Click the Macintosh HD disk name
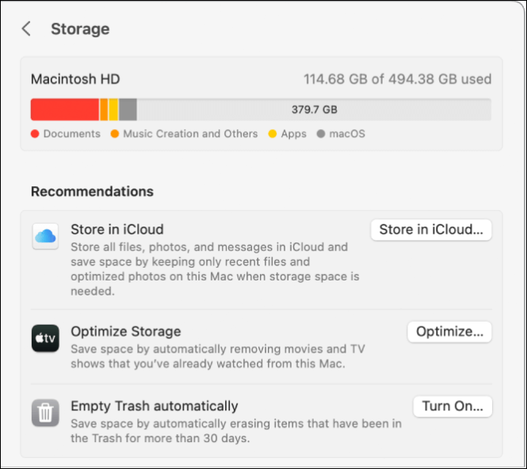The width and height of the screenshot is (527, 469). pyautogui.click(x=75, y=79)
